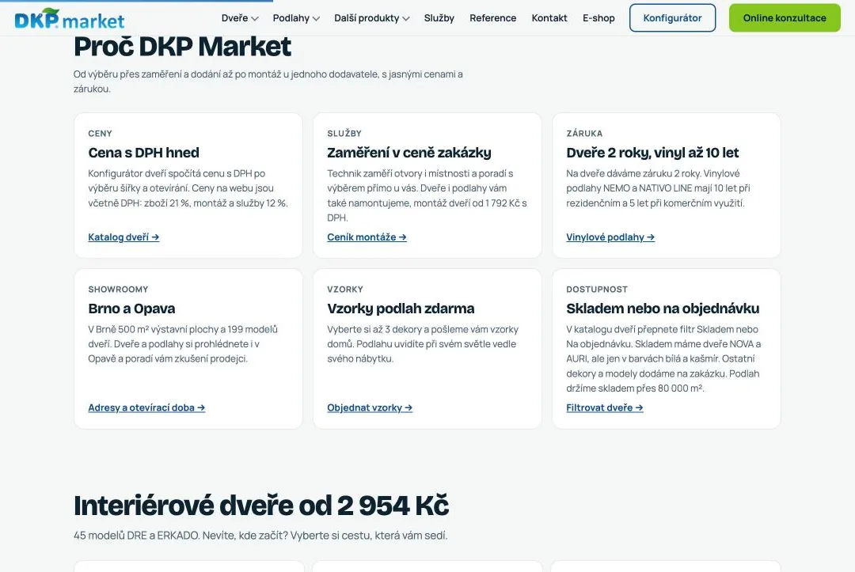The height and width of the screenshot is (572, 855).
Task: Select the Skladem nebo na objednávku heading
Action: pyautogui.click(x=663, y=309)
